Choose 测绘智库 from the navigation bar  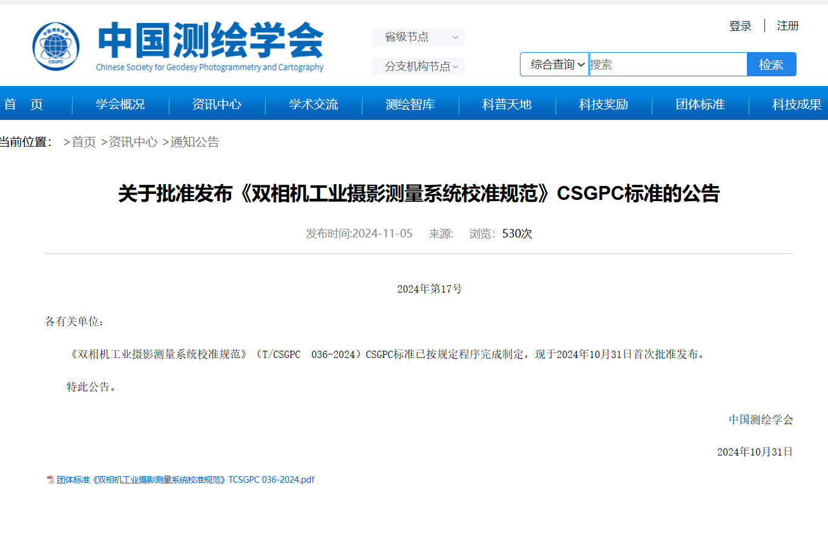(410, 104)
